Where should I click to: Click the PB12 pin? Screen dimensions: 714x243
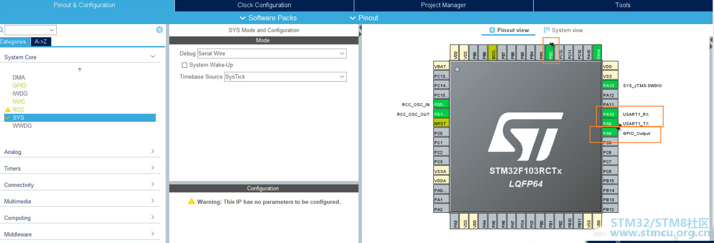[610, 209]
